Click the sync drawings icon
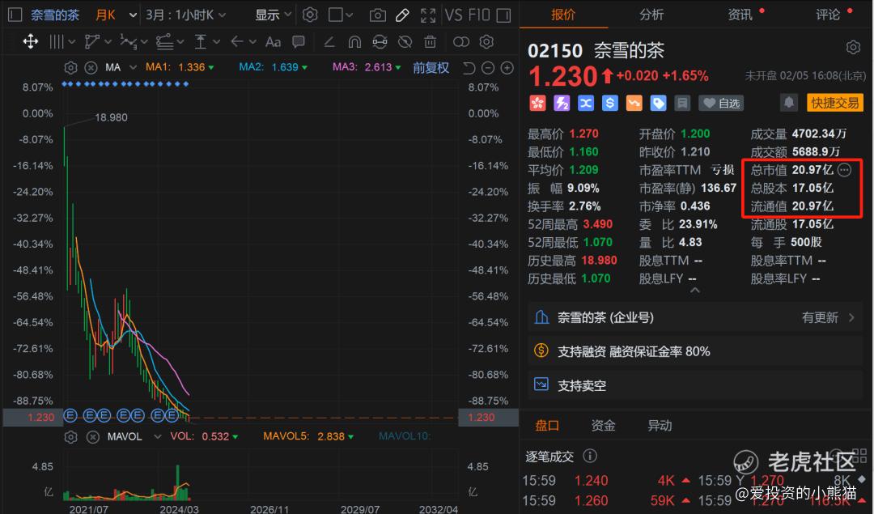 (x=380, y=41)
